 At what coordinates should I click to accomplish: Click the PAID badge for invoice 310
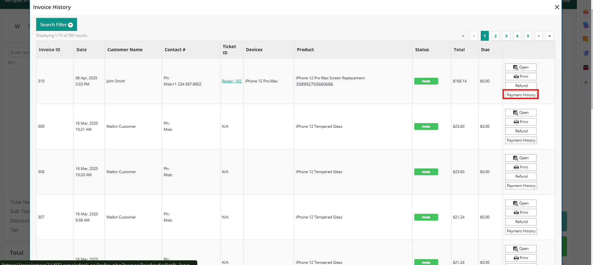click(x=426, y=81)
